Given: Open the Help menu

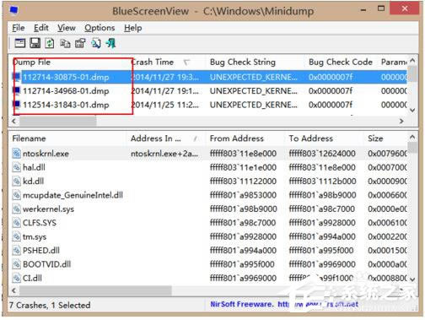Looking at the screenshot, I should pos(133,28).
